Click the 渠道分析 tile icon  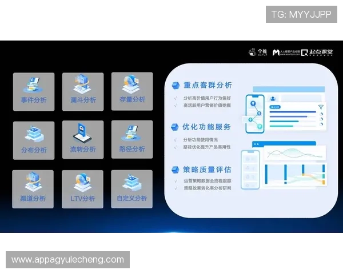34,183
